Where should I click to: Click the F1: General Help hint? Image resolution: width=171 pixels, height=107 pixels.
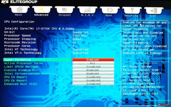(x=136, y=80)
